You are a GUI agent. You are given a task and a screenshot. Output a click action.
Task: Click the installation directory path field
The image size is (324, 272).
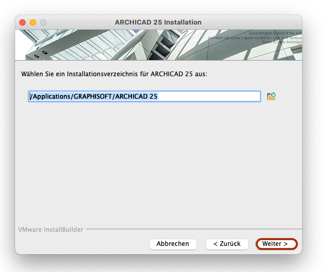145,96
